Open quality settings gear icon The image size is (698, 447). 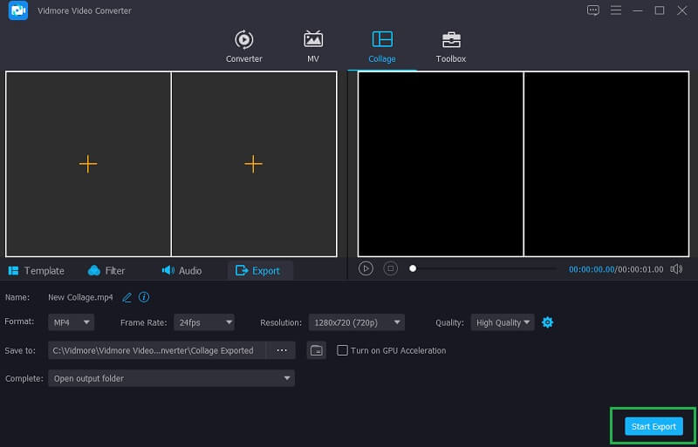click(547, 322)
